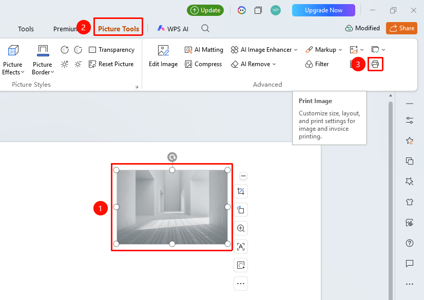
Task: Open the WPS AI tab
Action: (173, 29)
